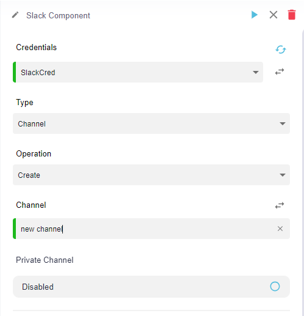The width and height of the screenshot is (304, 316).
Task: Click the Slack Component title text
Action: pyautogui.click(x=58, y=15)
